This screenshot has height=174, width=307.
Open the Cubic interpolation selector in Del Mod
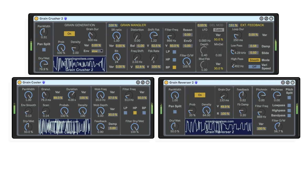[219, 30]
